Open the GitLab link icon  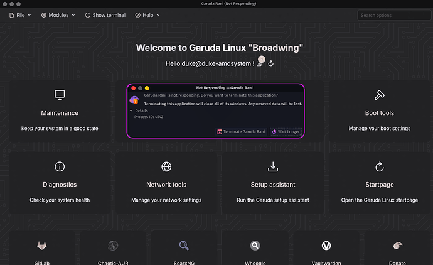[41, 246]
